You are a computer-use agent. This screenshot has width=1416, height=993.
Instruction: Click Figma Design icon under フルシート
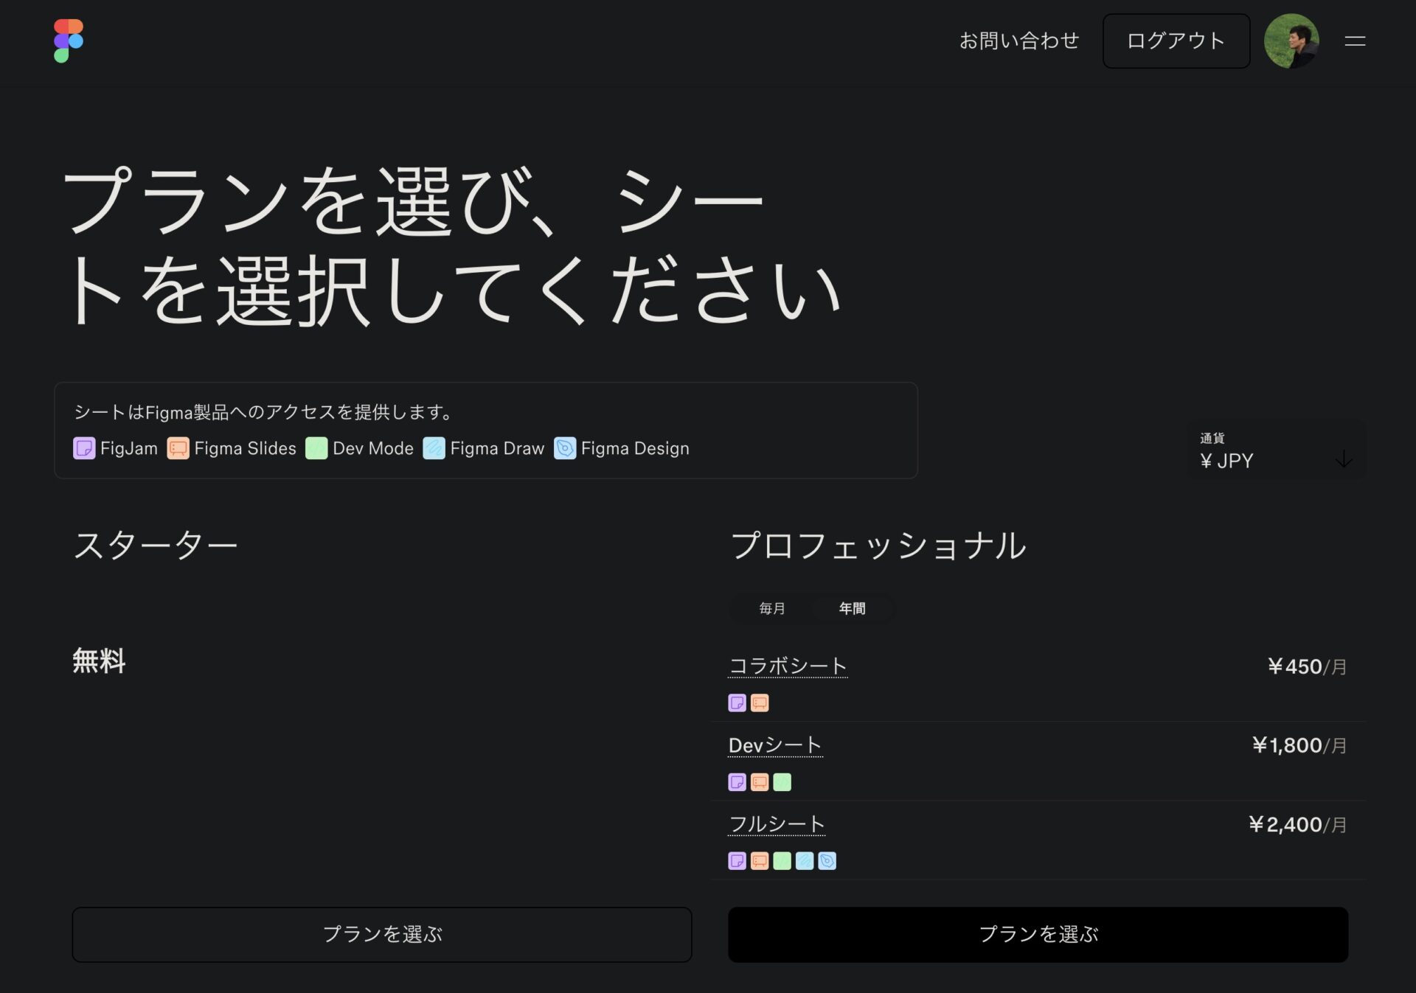point(827,860)
